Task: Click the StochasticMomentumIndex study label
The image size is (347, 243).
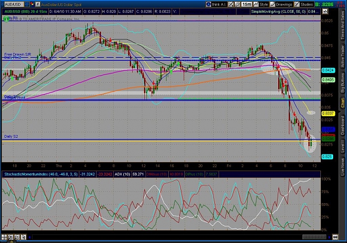Action: [x=41, y=174]
